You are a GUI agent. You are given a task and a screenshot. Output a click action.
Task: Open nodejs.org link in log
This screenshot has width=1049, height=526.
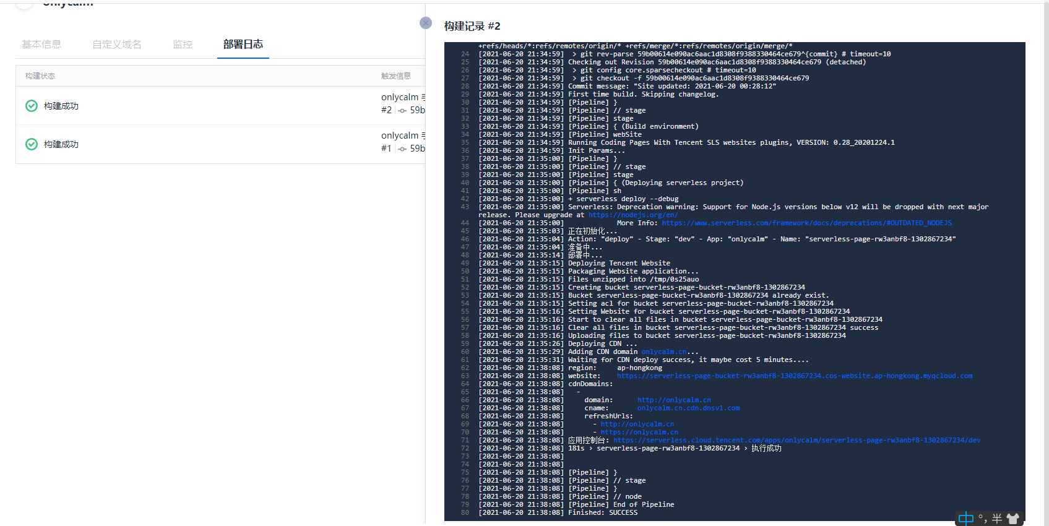pos(632,215)
